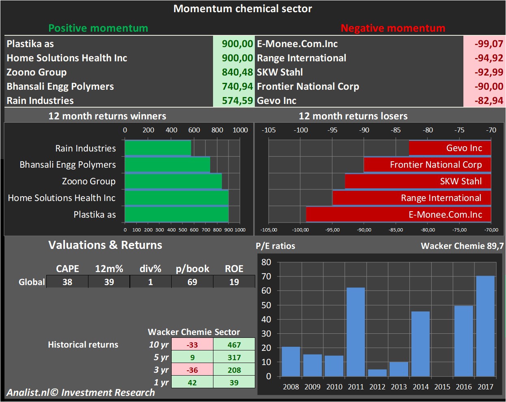Click the Global ROE value 19
The image size is (506, 402).
234,282
